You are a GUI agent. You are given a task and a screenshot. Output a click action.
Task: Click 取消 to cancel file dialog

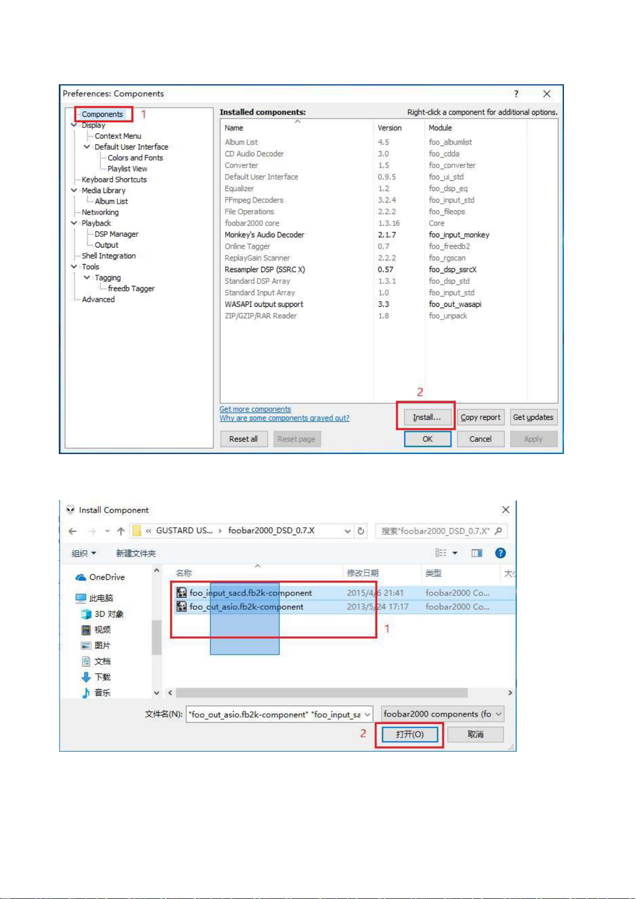475,735
